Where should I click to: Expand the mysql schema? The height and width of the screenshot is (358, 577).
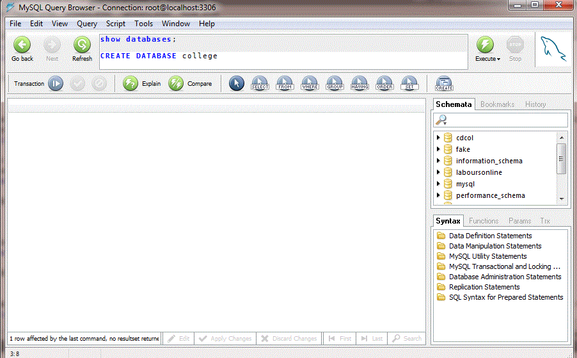(x=438, y=183)
